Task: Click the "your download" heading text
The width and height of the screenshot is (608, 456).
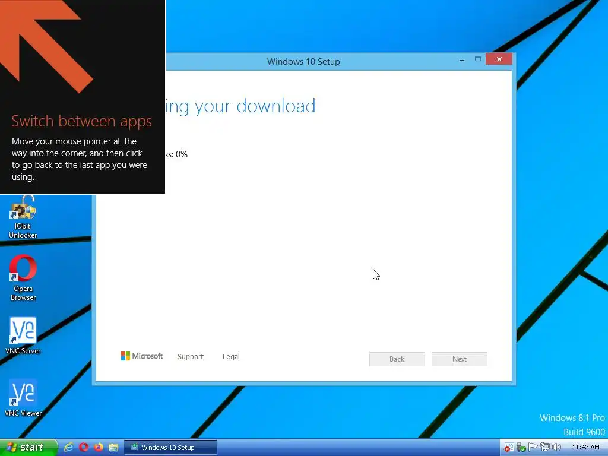Action: coord(255,106)
